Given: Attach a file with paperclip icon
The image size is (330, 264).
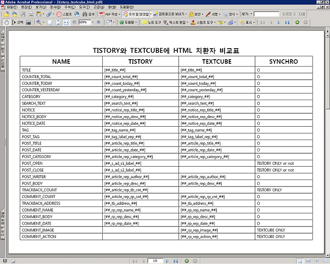Looking at the screenshot, I should point(49,14).
